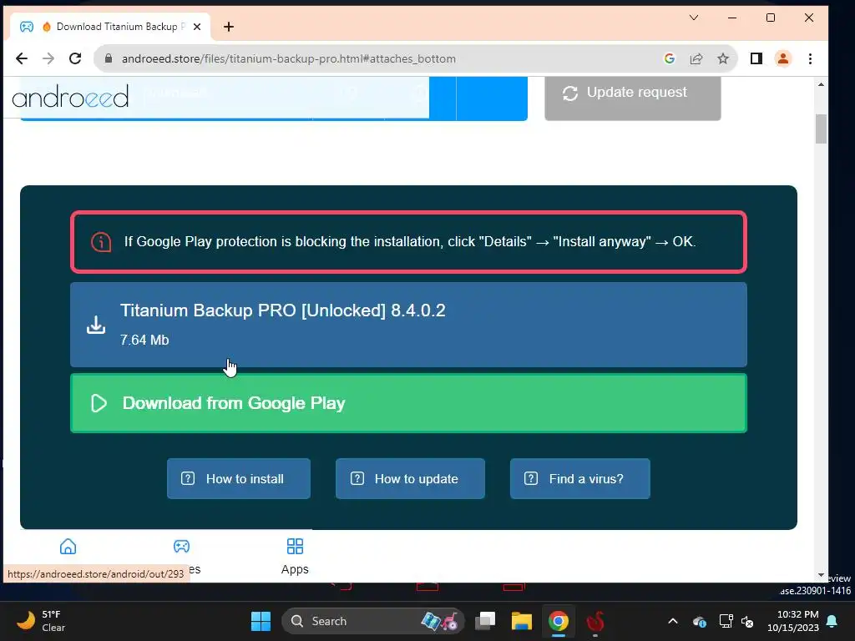Click the scrollbar up arrow
The image size is (855, 641).
(x=822, y=84)
